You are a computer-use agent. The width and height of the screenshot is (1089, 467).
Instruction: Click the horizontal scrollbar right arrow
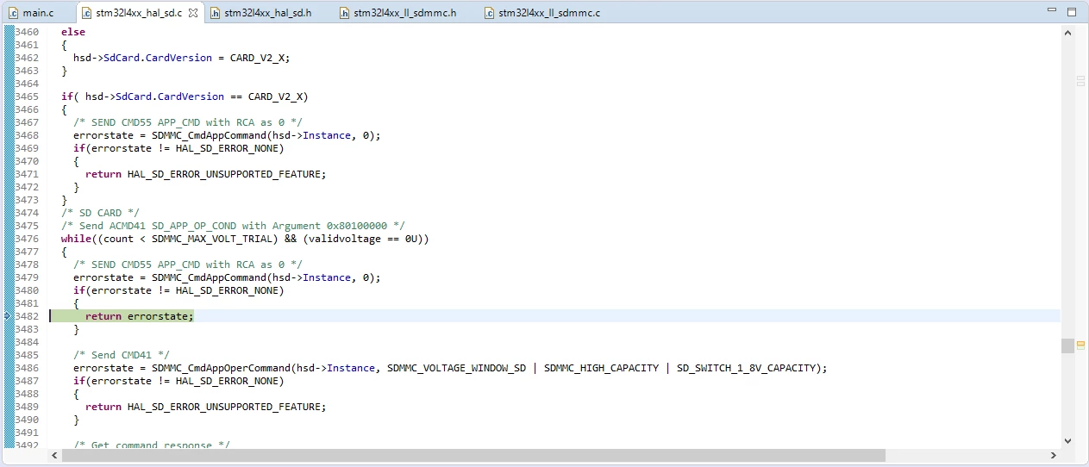click(1053, 455)
